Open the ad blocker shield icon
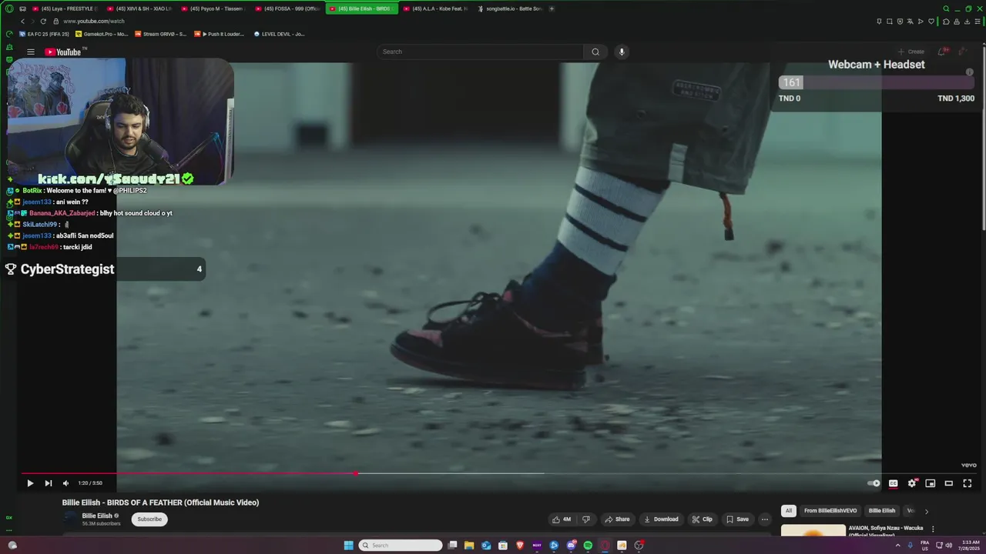Screen dimensions: 986x554 pos(900,22)
